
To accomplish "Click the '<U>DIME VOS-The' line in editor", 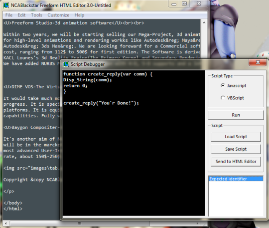I will [31, 87].
